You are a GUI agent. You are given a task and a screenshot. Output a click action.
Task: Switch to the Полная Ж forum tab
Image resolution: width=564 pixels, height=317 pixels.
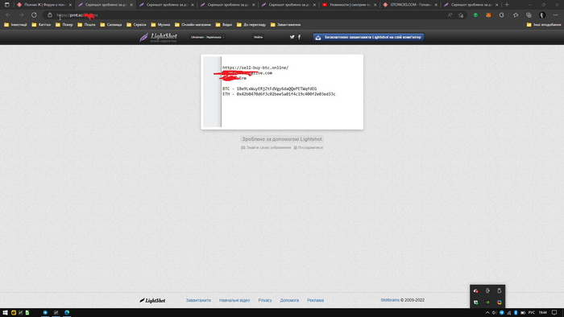(x=44, y=5)
